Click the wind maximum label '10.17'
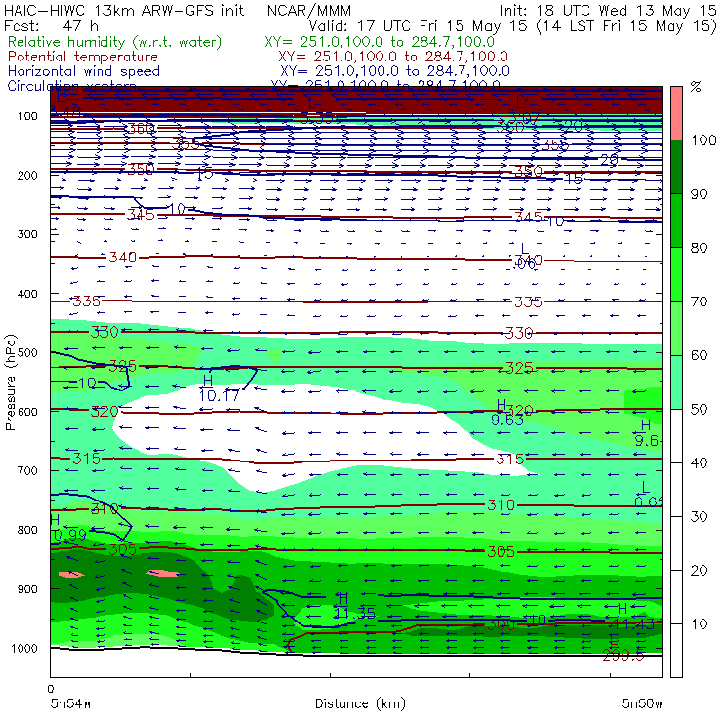 coord(220,395)
